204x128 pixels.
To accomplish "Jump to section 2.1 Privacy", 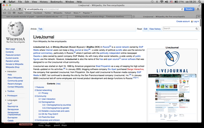I will point(43,93).
